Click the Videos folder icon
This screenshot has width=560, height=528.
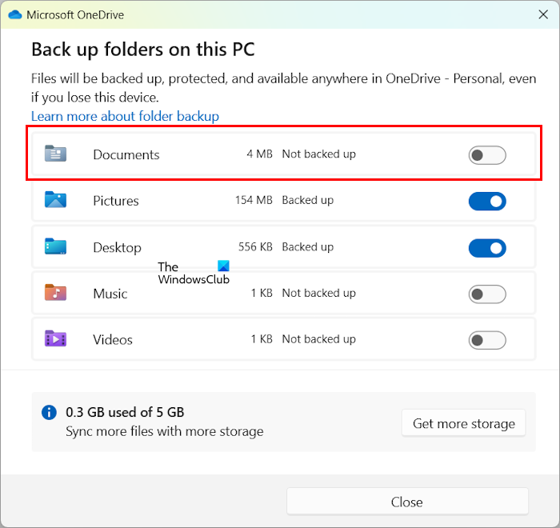pyautogui.click(x=55, y=339)
